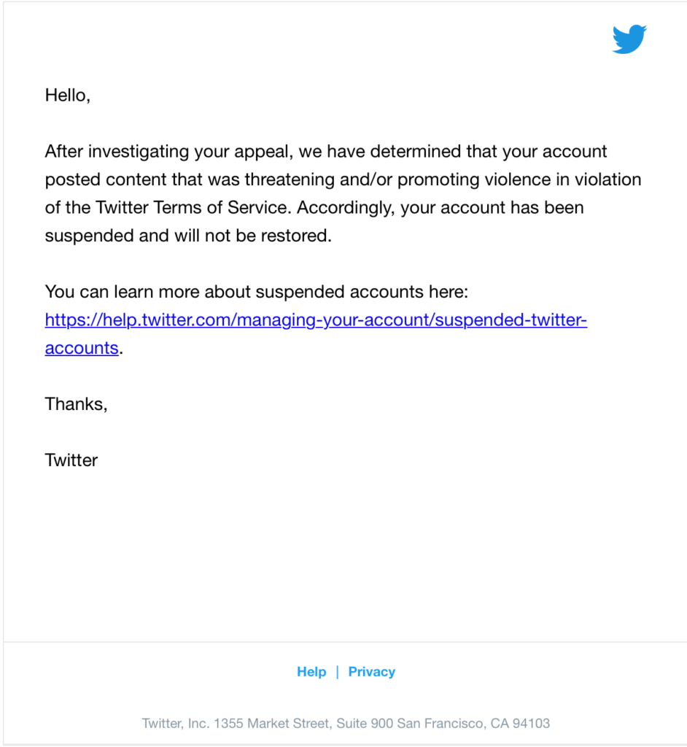Screen dimensions: 687x747
Task: Click the blue Twitter bird logo
Action: tap(629, 39)
